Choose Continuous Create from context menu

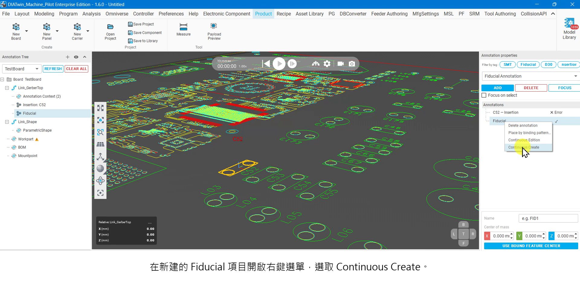[528, 147]
